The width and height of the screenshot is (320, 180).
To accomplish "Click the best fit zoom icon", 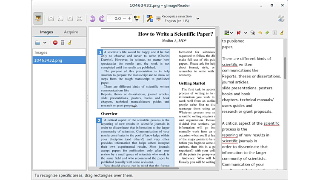I will click(x=80, y=19).
